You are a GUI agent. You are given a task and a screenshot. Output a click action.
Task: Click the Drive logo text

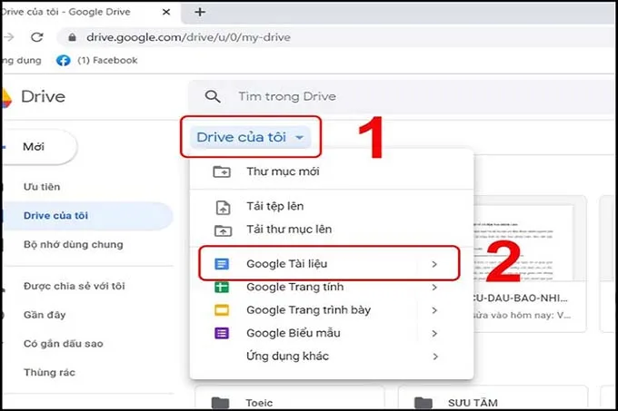click(x=43, y=97)
